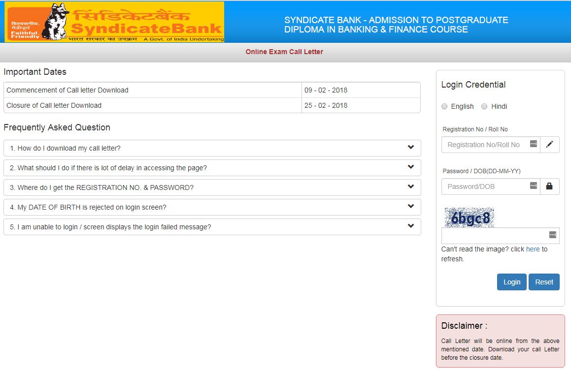Expand FAQ 'Where do I get the REGISTRATION NO. & PASSWORD?'

[212, 187]
